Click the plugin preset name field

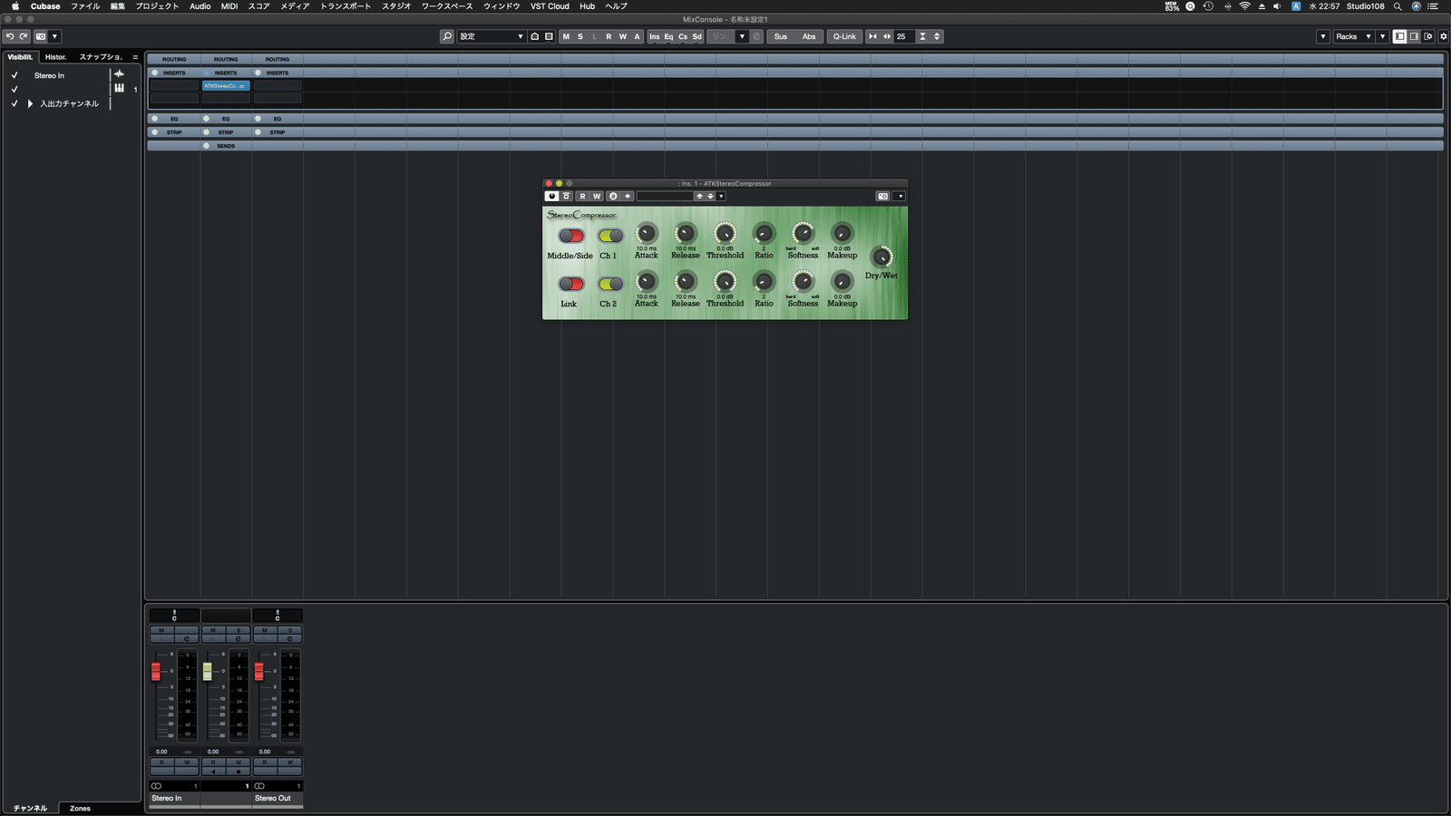coord(665,196)
